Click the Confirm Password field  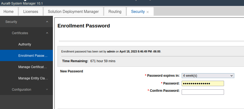(x=203, y=92)
